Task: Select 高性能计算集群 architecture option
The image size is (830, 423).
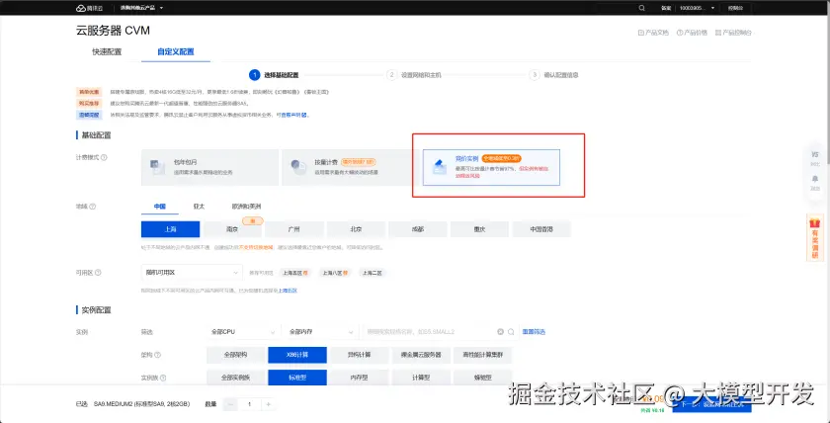Action: 483,355
